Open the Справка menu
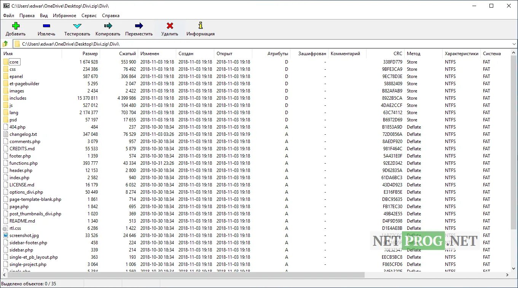 pyautogui.click(x=111, y=16)
